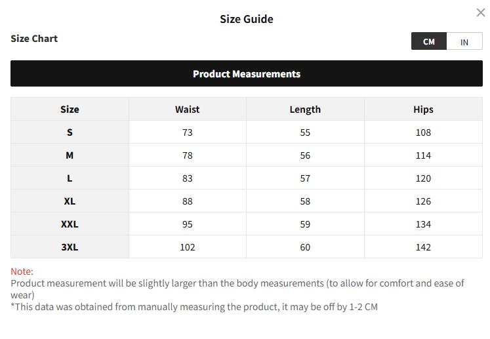Select the CM unit toggle

pos(429,41)
